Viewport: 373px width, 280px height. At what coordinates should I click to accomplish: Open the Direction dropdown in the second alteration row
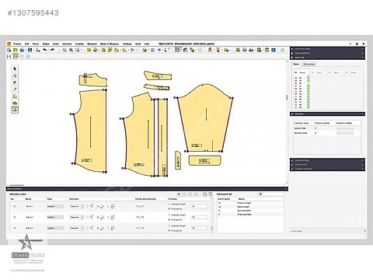point(77,217)
